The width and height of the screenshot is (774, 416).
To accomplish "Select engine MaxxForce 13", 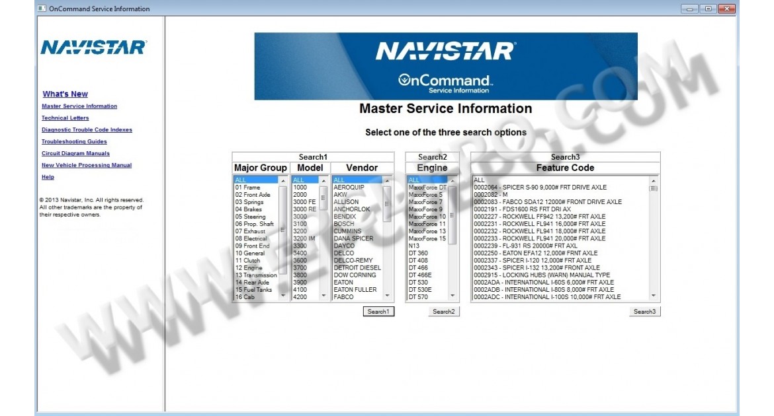I will coord(427,231).
